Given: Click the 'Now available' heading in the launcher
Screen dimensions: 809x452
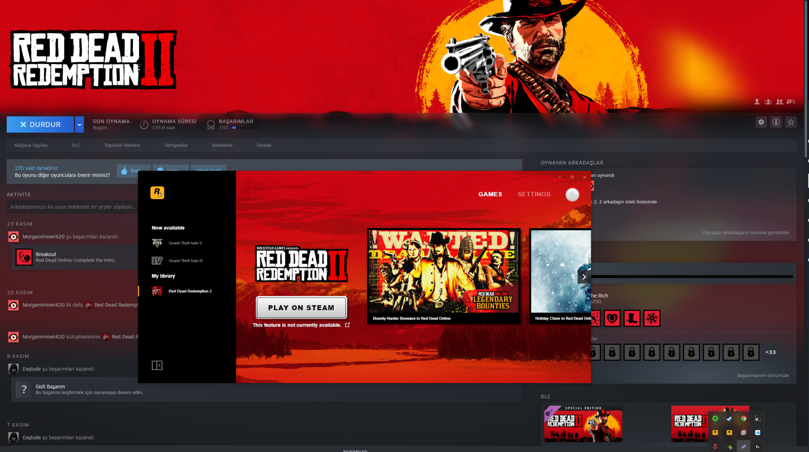Looking at the screenshot, I should (168, 228).
